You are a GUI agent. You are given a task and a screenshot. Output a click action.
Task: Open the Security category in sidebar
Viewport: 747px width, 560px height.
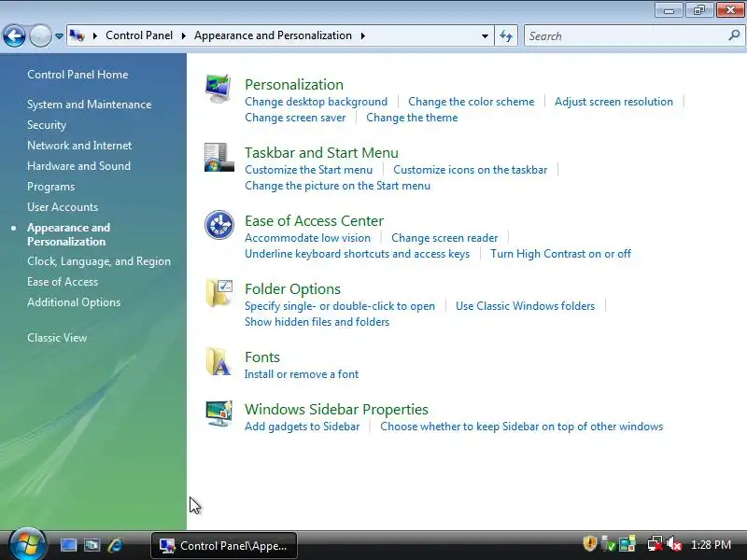tap(47, 125)
